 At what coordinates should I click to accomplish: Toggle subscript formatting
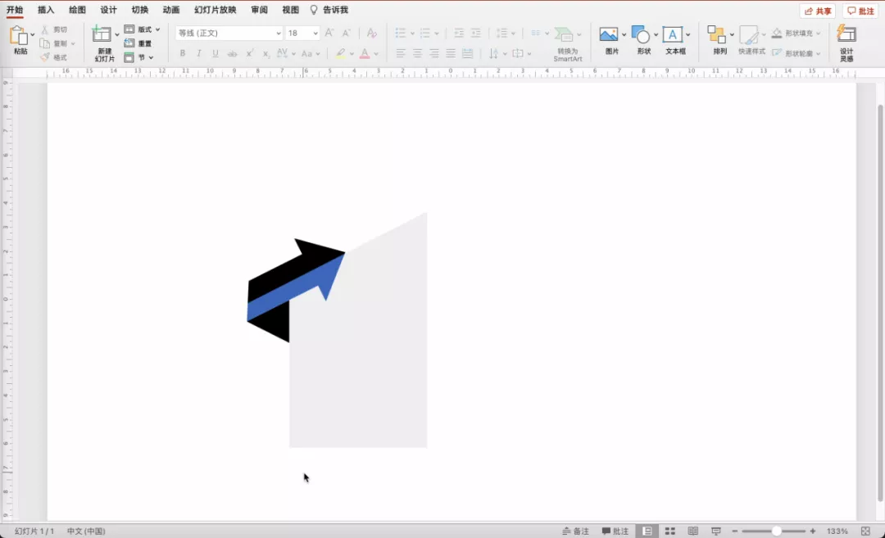pyautogui.click(x=265, y=53)
